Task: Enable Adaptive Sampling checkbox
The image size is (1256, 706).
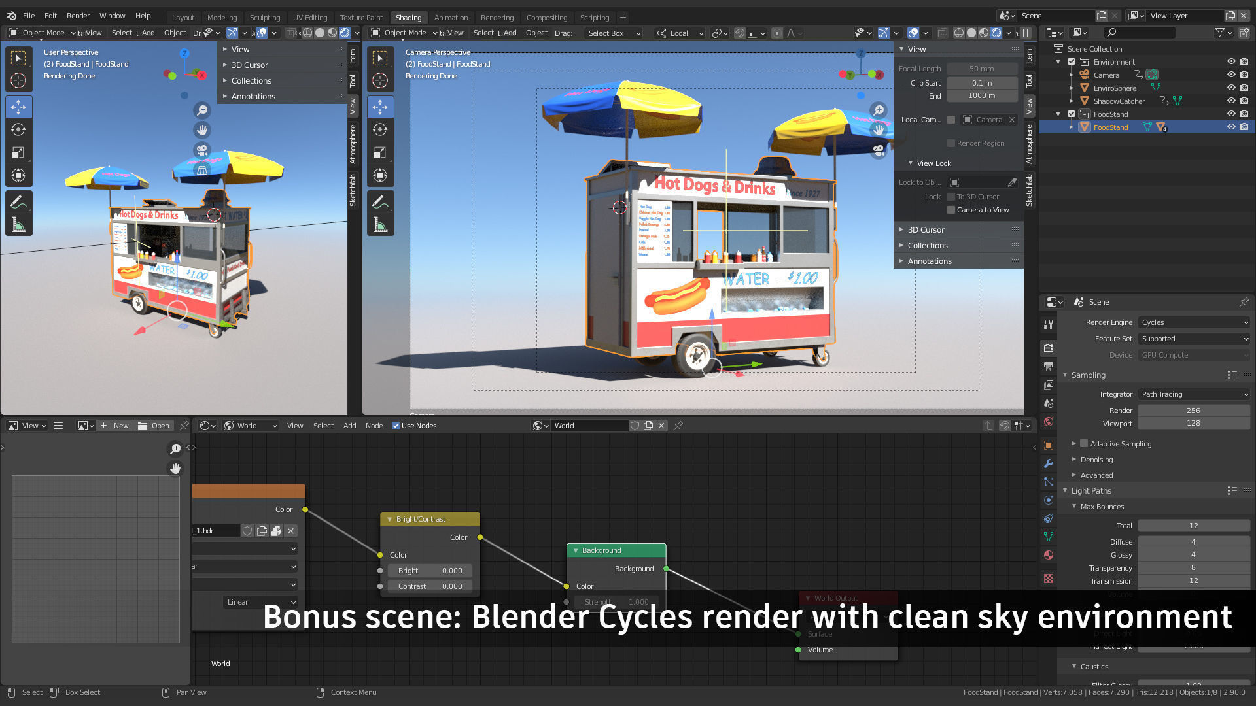Action: (1084, 444)
